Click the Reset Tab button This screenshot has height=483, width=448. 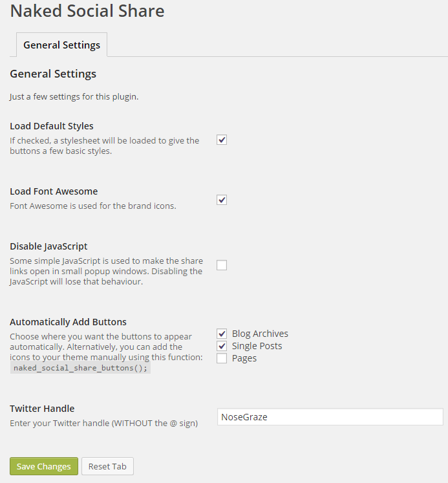click(x=107, y=466)
